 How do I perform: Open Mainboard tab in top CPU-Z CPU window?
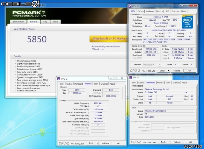pyautogui.click(x=150, y=11)
